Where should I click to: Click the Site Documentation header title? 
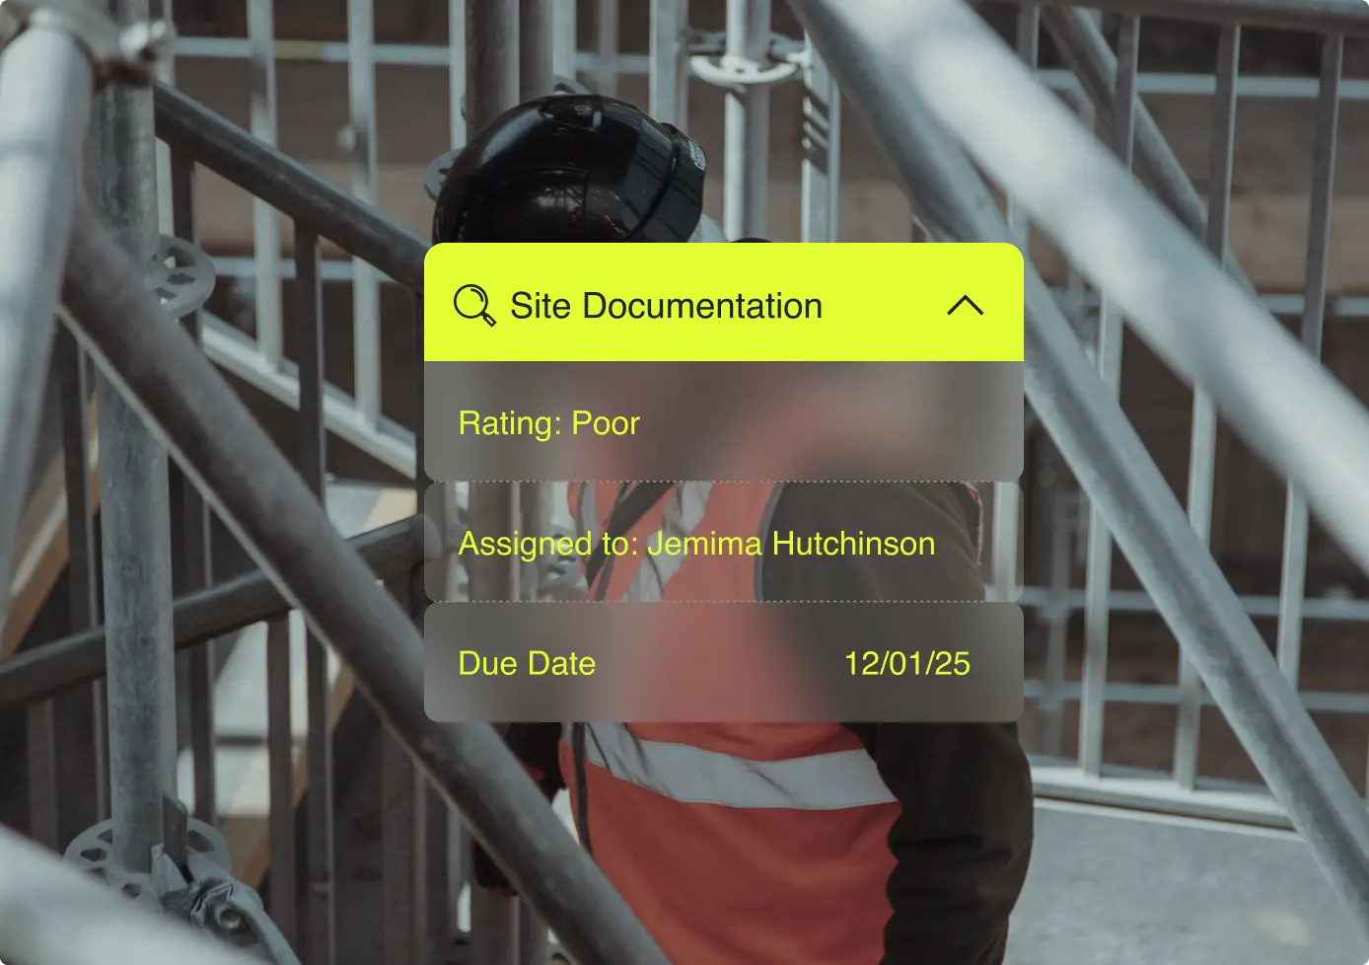pyautogui.click(x=666, y=306)
